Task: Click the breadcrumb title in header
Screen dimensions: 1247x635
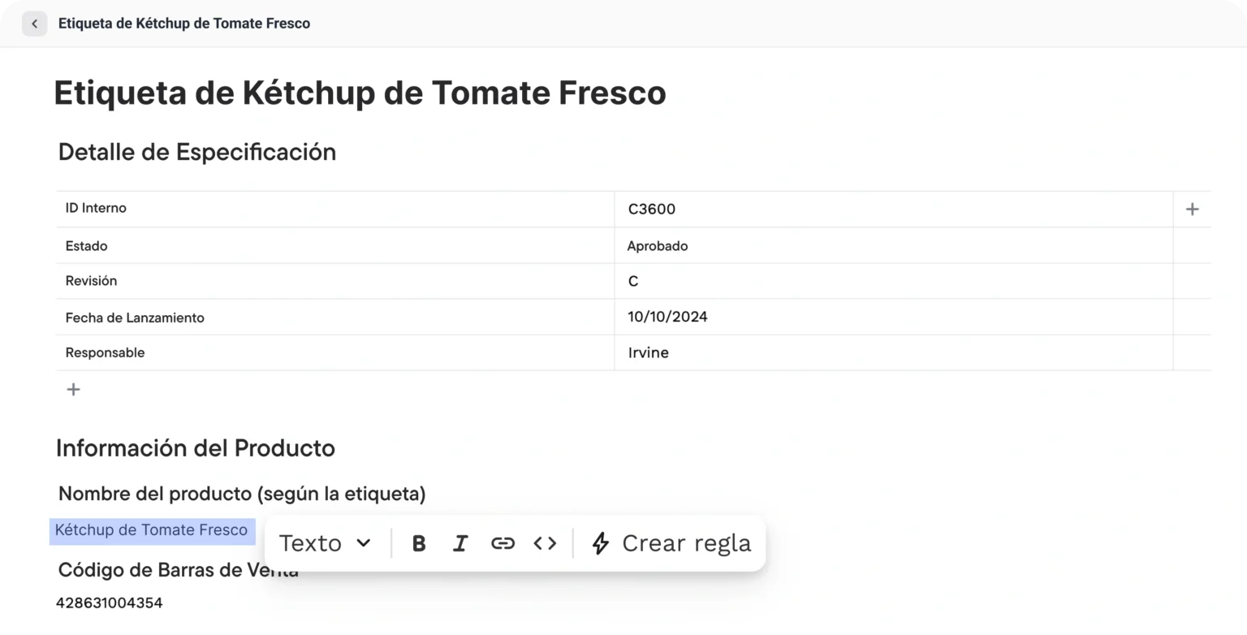Action: tap(184, 24)
